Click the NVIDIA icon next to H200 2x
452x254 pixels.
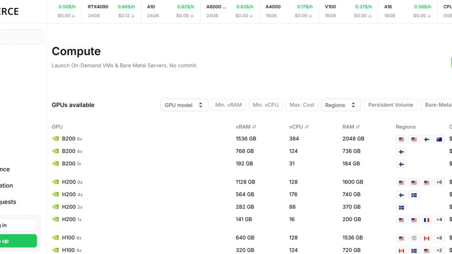click(x=56, y=207)
